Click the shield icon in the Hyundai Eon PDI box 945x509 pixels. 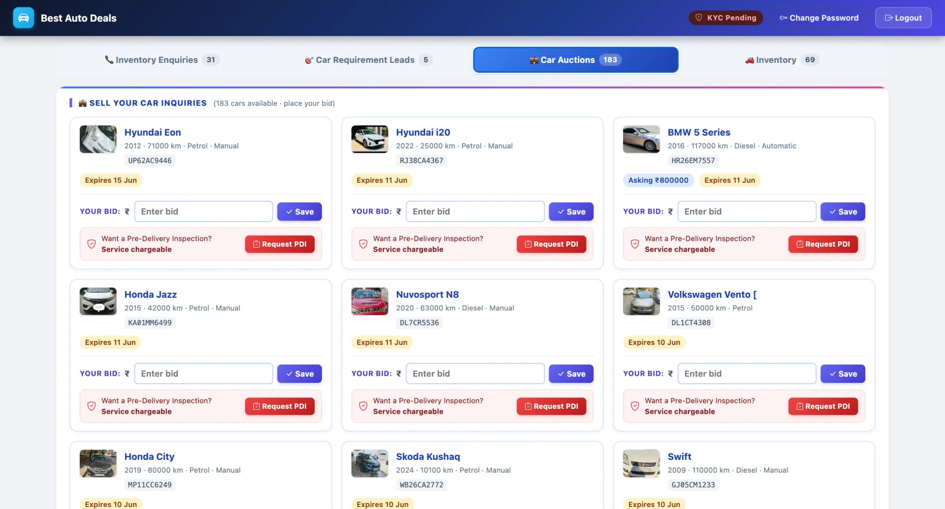pyautogui.click(x=92, y=244)
